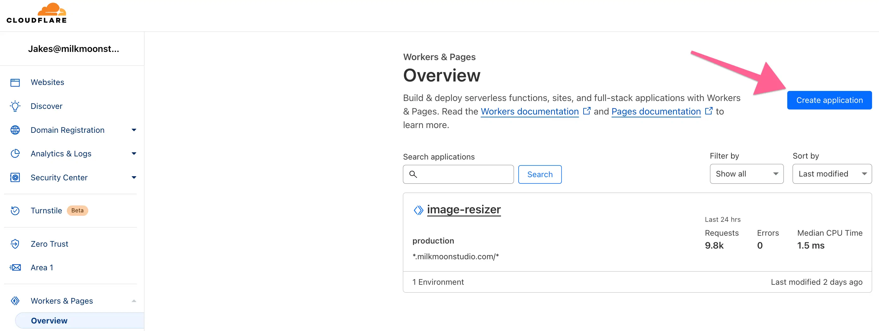
Task: Open the Show all filter dropdown
Action: [x=747, y=174]
